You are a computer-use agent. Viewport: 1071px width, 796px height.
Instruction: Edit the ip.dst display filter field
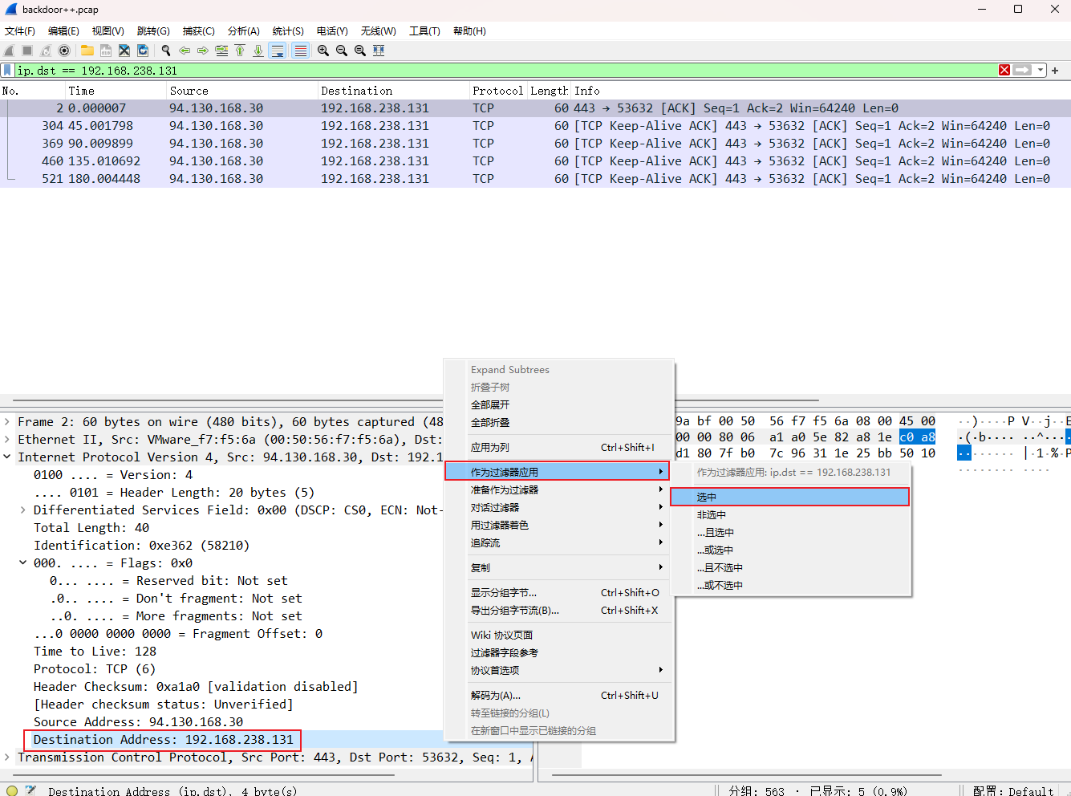[x=505, y=70]
